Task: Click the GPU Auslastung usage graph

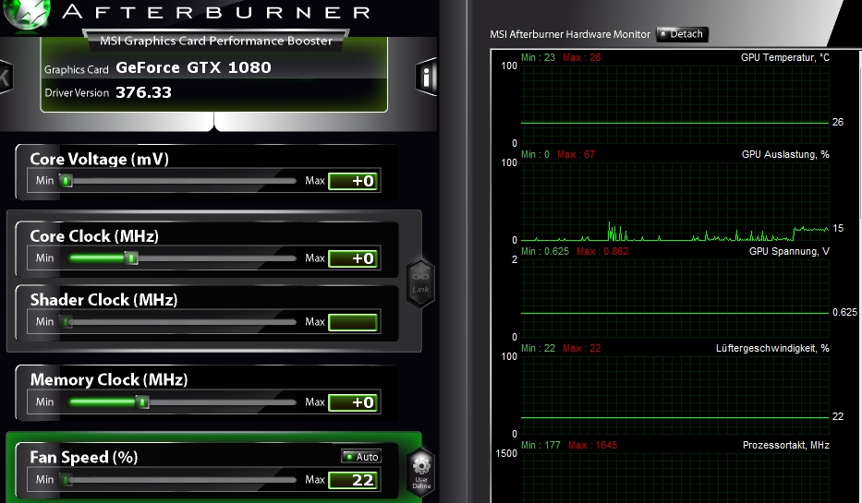Action: coord(674,201)
